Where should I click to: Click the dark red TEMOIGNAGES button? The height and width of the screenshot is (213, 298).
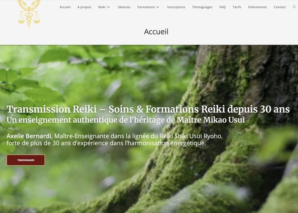click(26, 160)
